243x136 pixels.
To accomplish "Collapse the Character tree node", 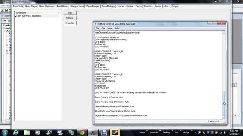I will (3, 31).
